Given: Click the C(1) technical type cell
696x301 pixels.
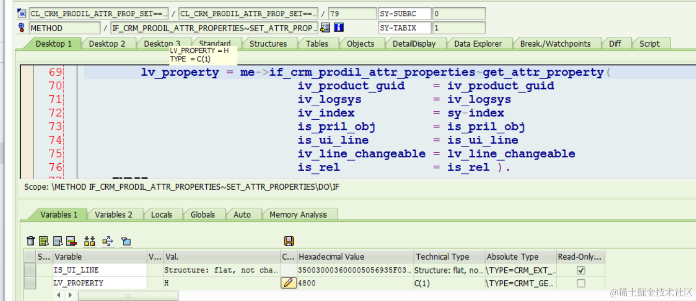Looking at the screenshot, I should pos(449,283).
